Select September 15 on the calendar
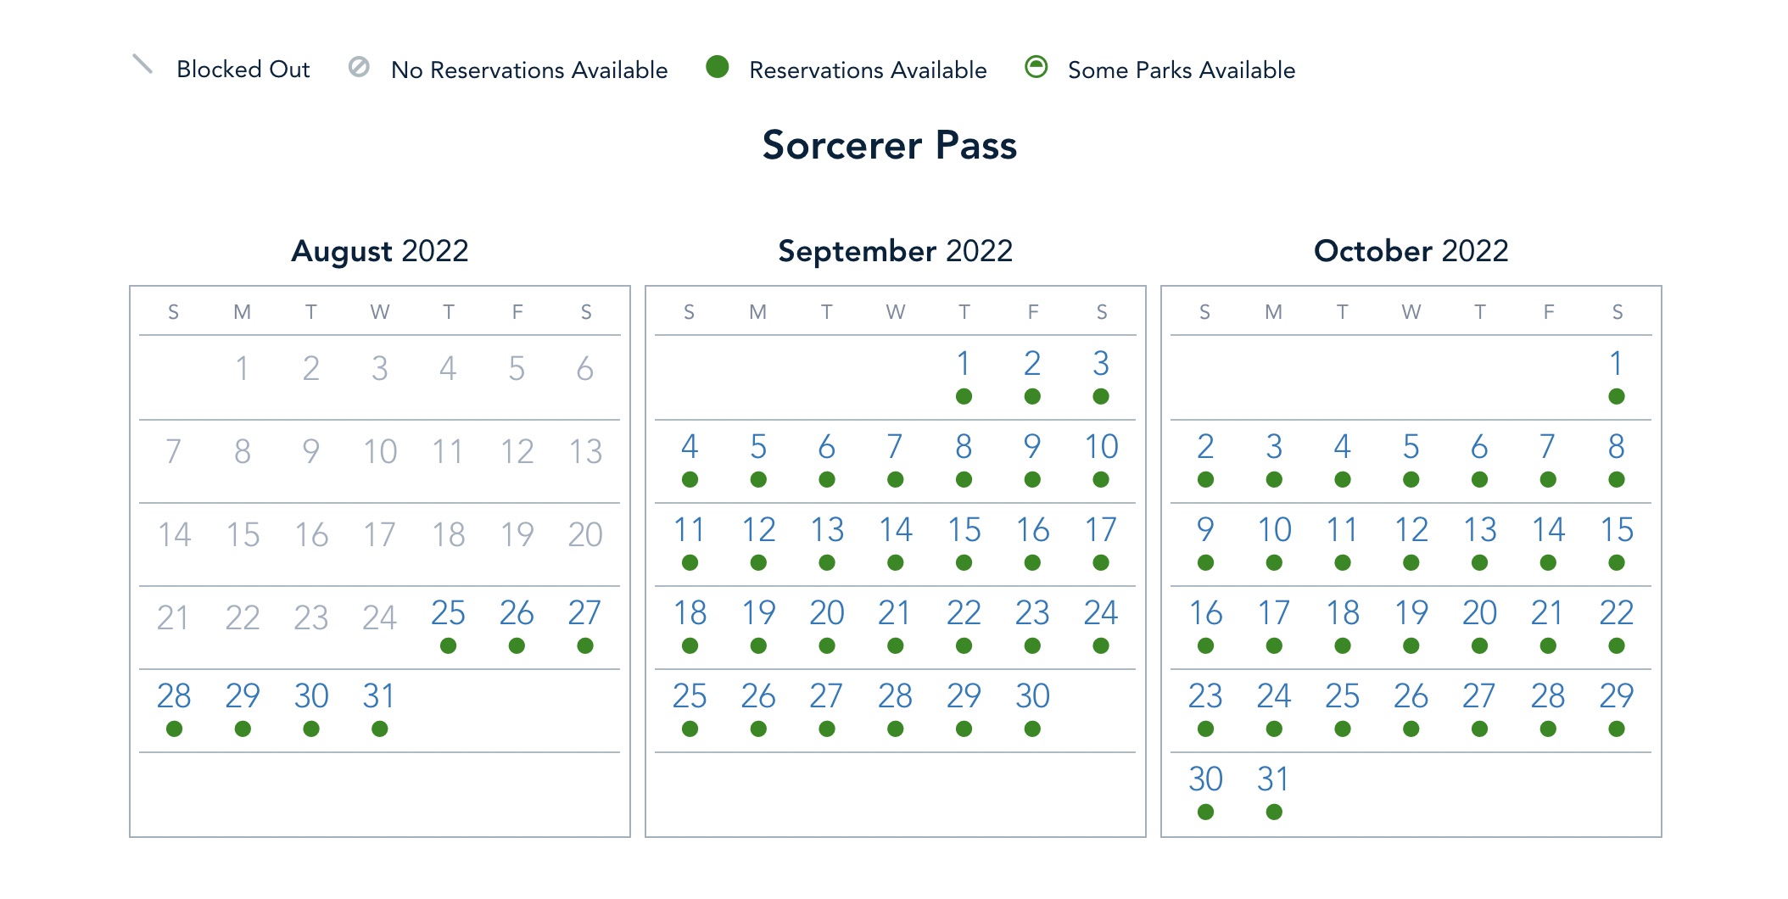This screenshot has height=899, width=1788. (964, 530)
